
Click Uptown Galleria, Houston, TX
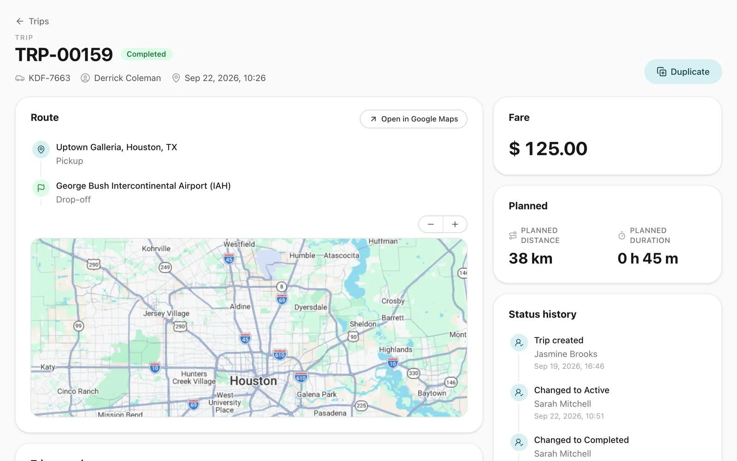coord(117,147)
